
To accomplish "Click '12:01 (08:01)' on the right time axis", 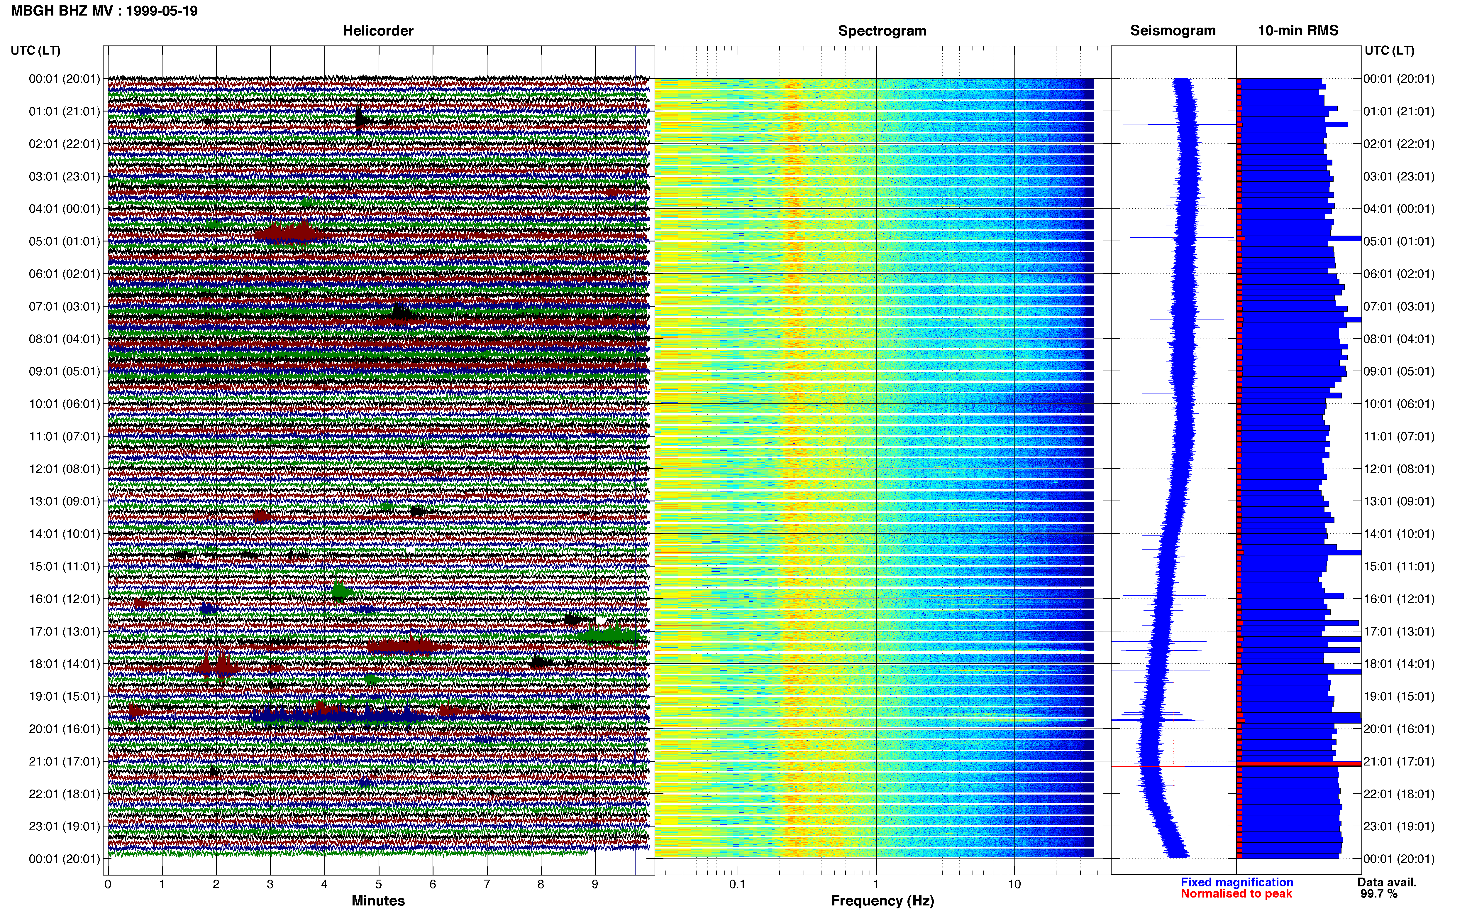I will (x=1398, y=469).
